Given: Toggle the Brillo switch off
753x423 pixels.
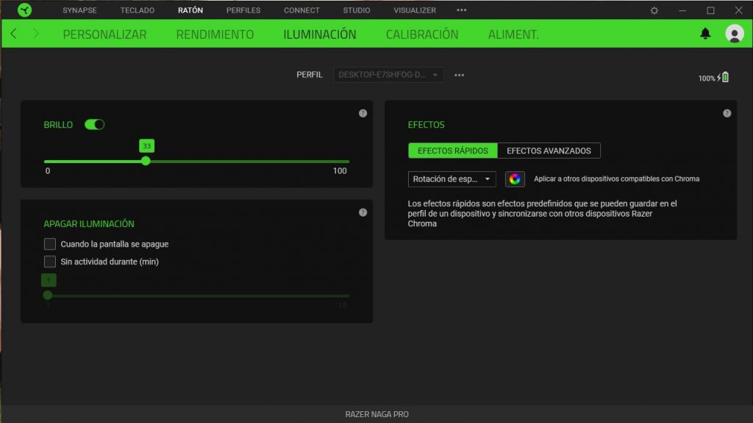Looking at the screenshot, I should coord(94,125).
